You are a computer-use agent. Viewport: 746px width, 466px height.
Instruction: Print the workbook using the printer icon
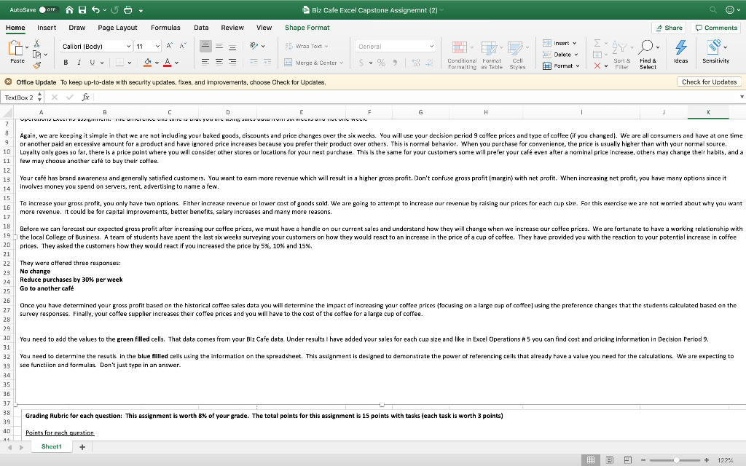pos(127,9)
